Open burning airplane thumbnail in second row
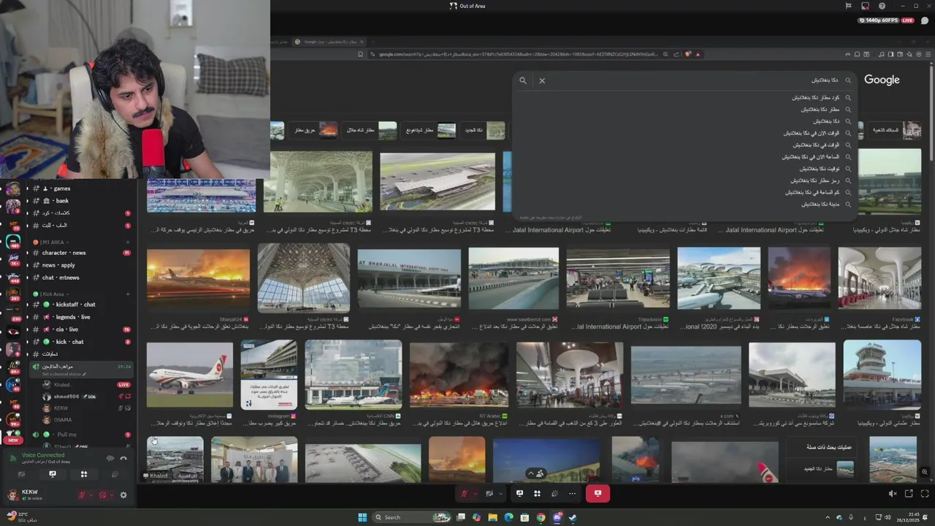This screenshot has height=526, width=935. pyautogui.click(x=198, y=278)
